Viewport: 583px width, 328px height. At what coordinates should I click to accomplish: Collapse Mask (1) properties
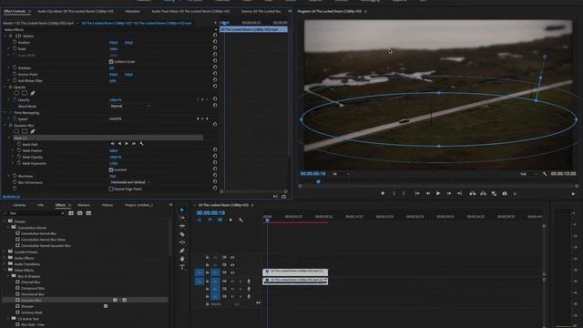point(9,138)
